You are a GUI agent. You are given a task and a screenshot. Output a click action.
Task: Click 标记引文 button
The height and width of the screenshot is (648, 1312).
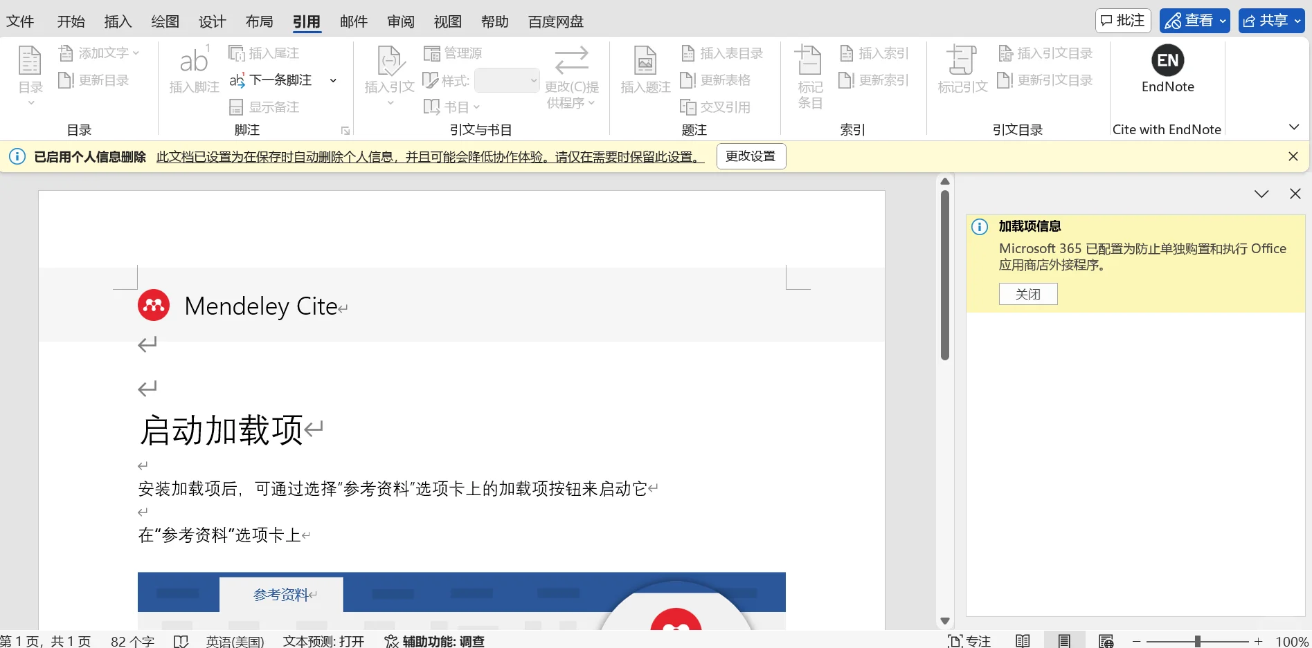(962, 69)
